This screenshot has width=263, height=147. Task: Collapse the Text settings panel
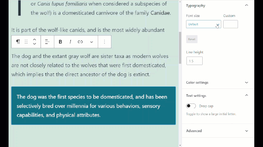coord(246,95)
